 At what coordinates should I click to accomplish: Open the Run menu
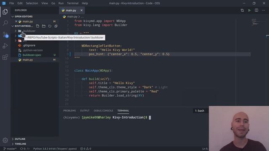tap(61, 3)
